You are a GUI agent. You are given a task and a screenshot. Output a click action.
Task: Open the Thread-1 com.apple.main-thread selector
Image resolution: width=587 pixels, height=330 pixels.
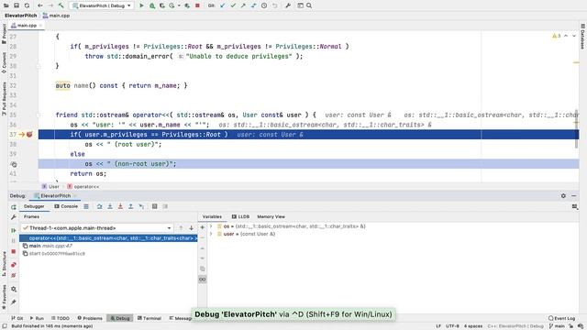point(97,228)
